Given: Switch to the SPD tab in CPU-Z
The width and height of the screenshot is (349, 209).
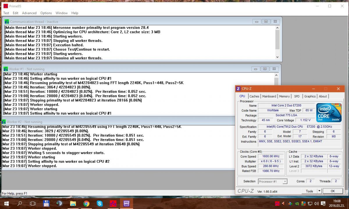Looking at the screenshot, I should pos(297,96).
